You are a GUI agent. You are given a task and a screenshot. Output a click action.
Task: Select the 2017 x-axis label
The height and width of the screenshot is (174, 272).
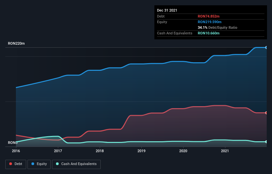pos(58,151)
